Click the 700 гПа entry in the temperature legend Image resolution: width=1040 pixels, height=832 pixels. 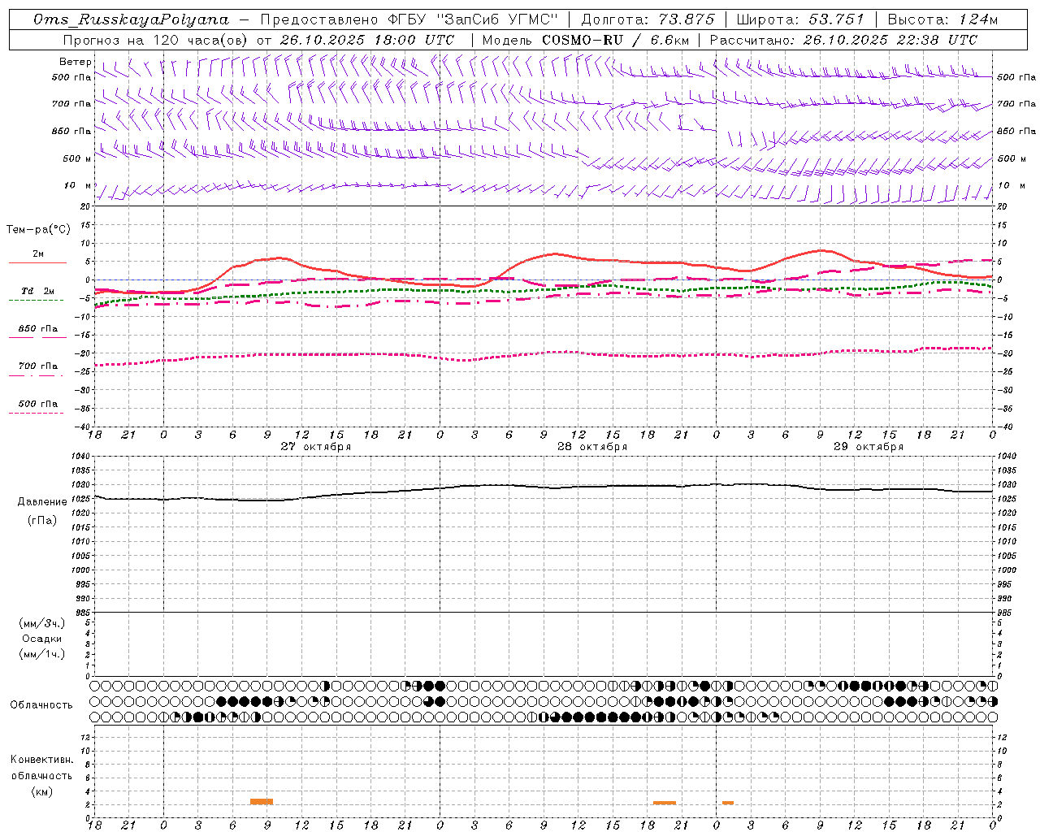pyautogui.click(x=38, y=366)
